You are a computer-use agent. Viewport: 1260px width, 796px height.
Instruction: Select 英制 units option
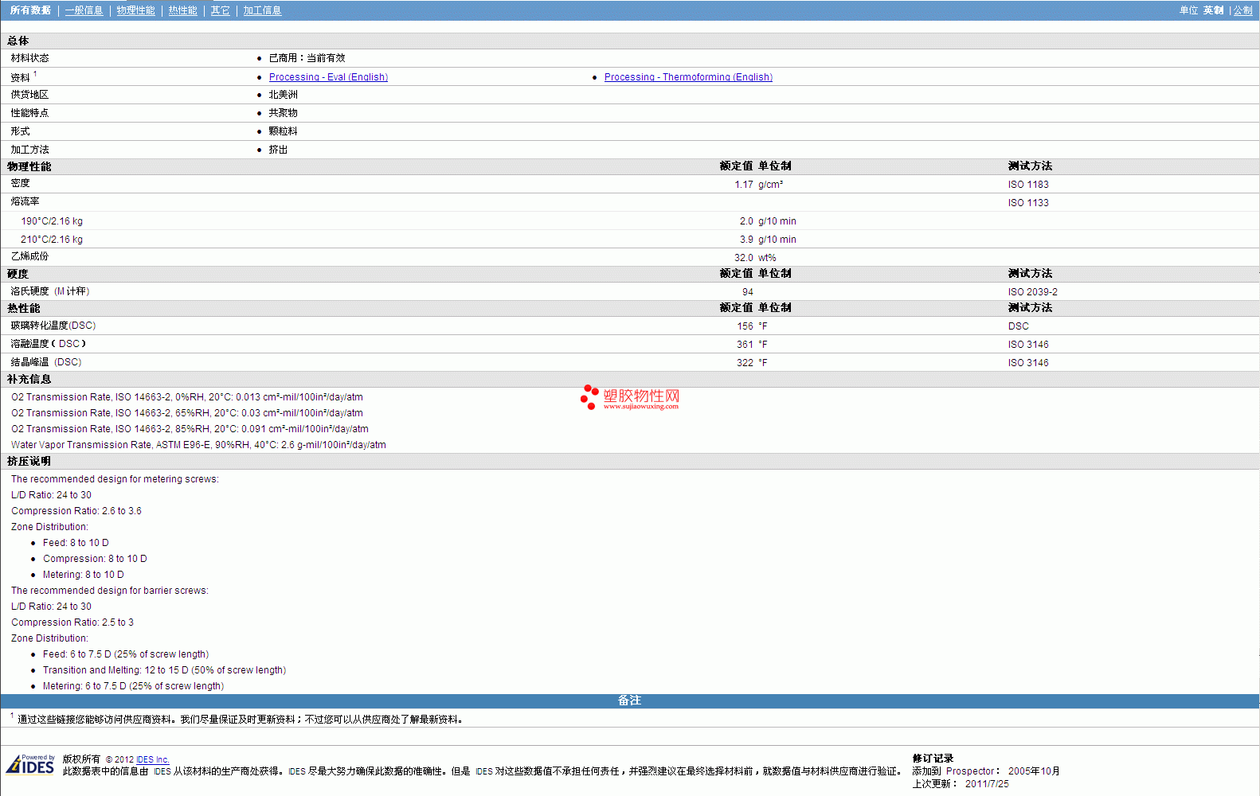1213,10
